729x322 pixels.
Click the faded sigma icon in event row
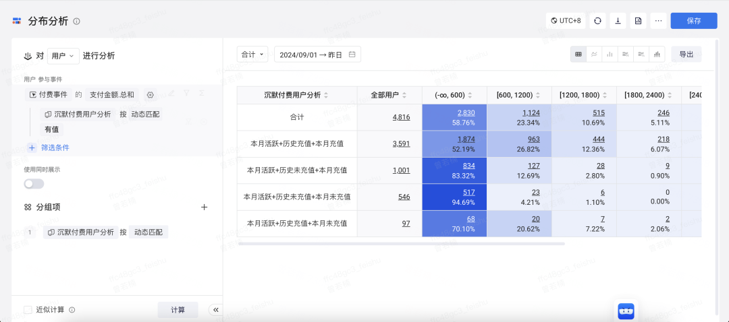pos(202,94)
